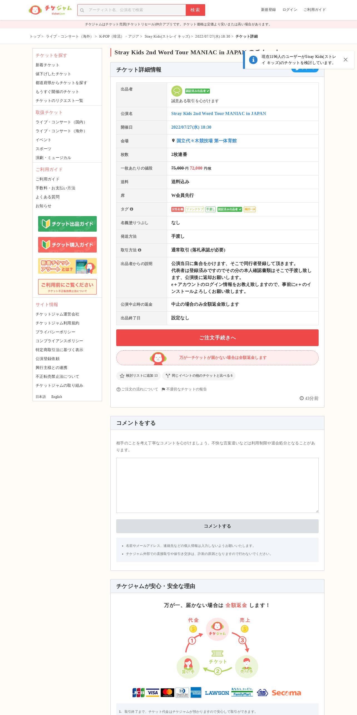Click the blue info icon in notification
The width and height of the screenshot is (357, 715).
tap(253, 60)
